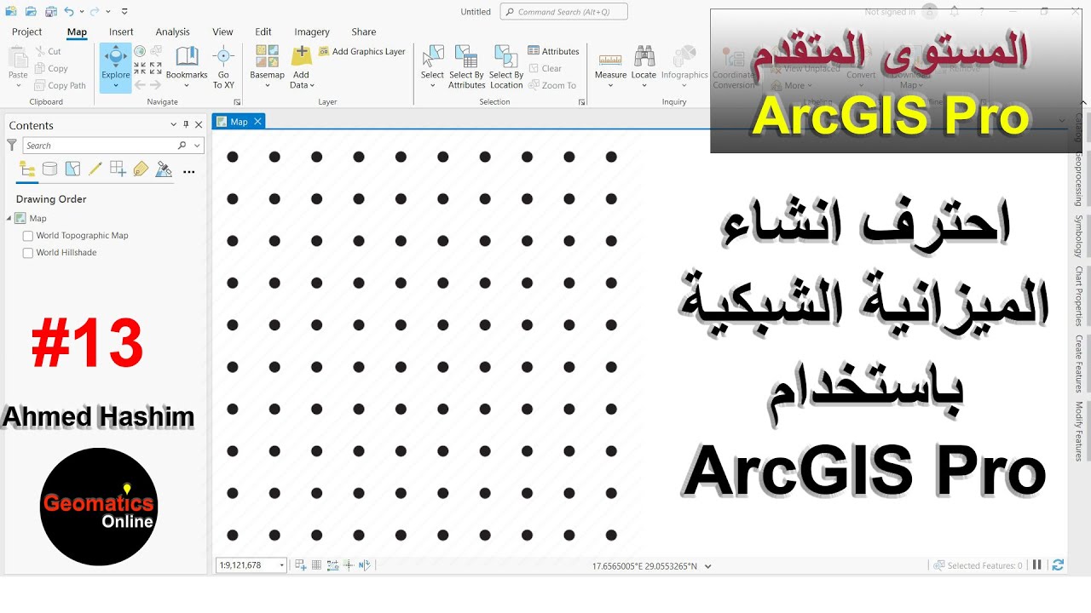Collapse the Map node in Contents tree
Screen dimensions: 1091x613
(9, 219)
